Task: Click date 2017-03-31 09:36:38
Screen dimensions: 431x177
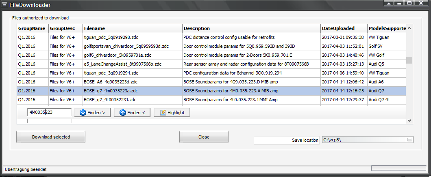Action: (343, 37)
